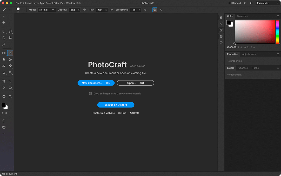Viewport: 281px width, 176px height.
Task: Switch to the Swatches tab
Action: 242,16
